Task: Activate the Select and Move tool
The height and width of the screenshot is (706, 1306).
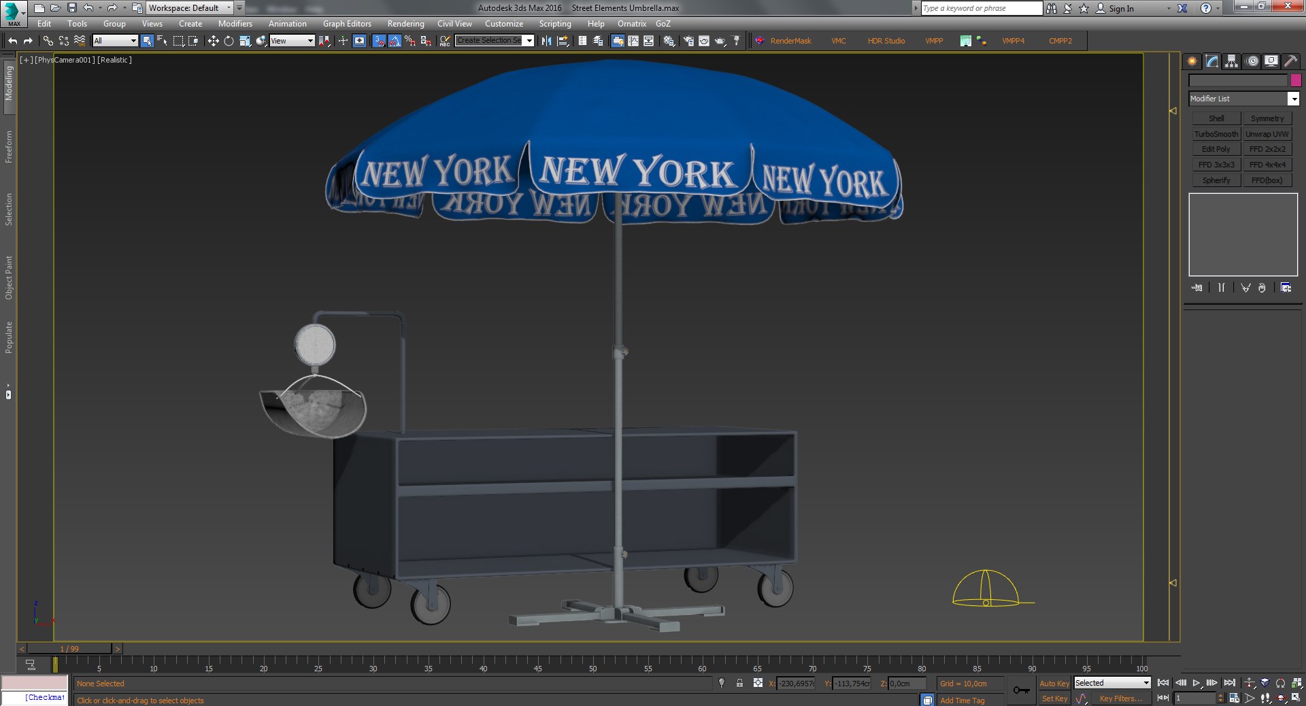Action: pyautogui.click(x=213, y=41)
